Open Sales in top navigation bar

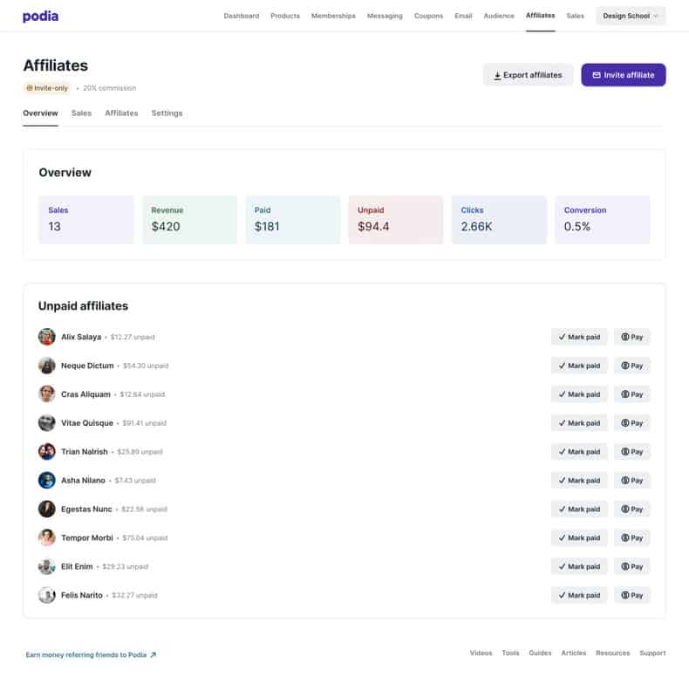coord(576,16)
